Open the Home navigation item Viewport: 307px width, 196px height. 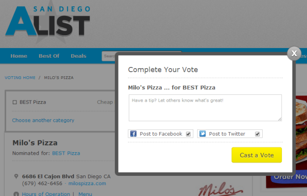(x=19, y=56)
